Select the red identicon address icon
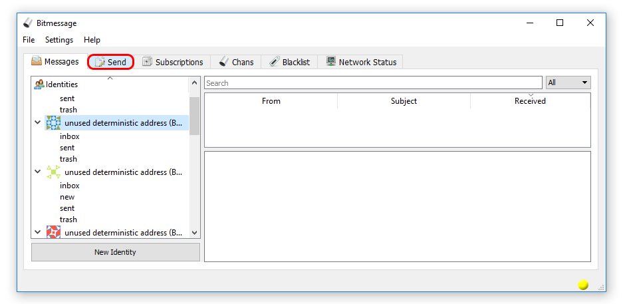Image resolution: width=625 pixels, height=304 pixels. [53, 232]
